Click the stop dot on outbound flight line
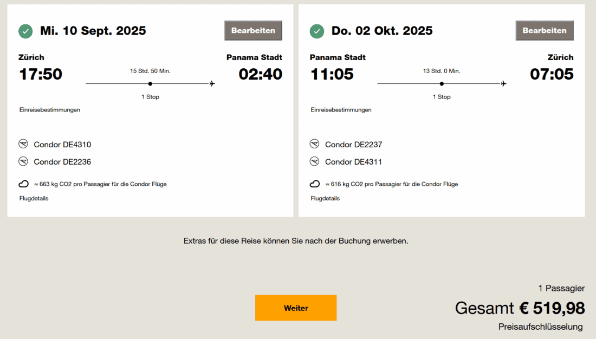 (150, 83)
